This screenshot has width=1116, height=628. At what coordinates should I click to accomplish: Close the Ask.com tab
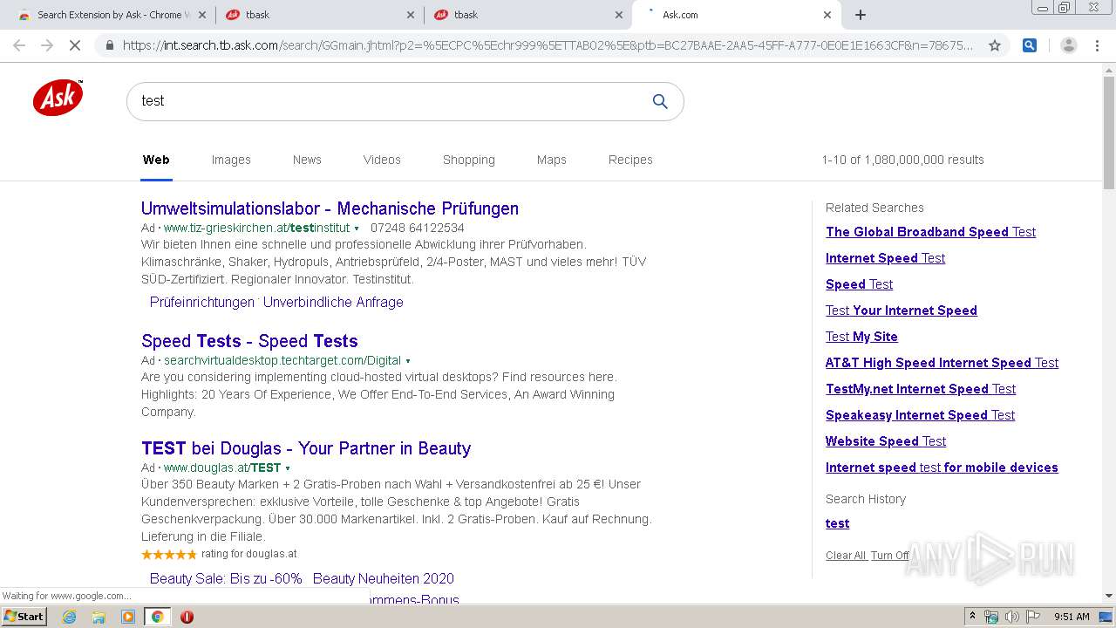(x=827, y=15)
